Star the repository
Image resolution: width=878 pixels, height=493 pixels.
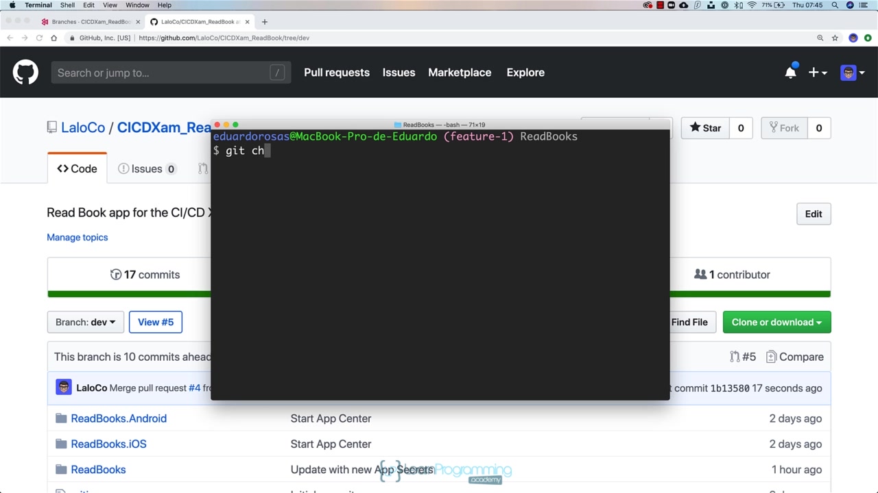(x=705, y=128)
